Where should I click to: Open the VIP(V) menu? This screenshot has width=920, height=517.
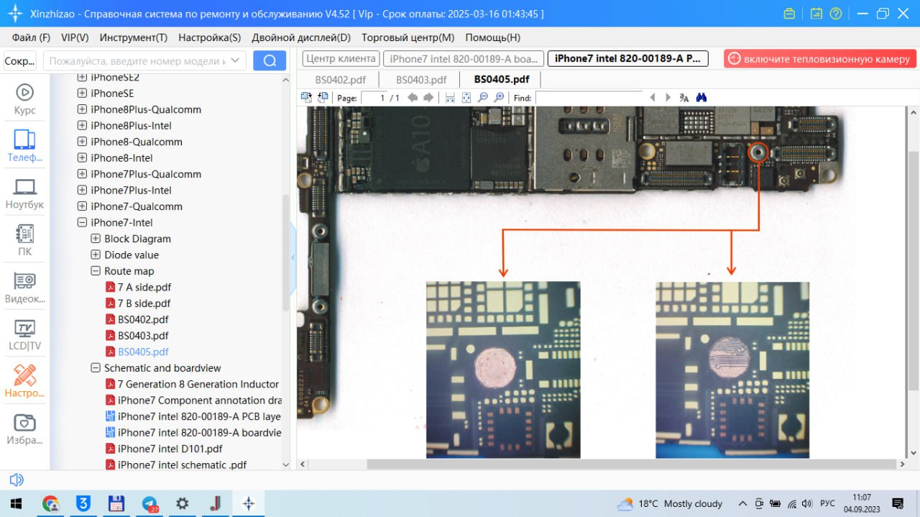point(75,37)
